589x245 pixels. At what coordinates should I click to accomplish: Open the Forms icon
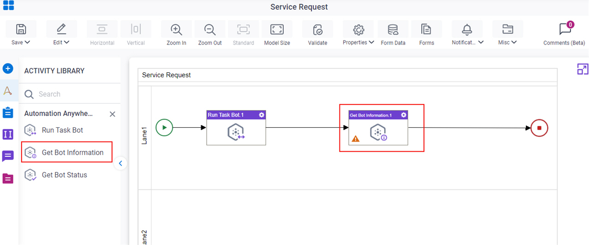[x=426, y=29]
